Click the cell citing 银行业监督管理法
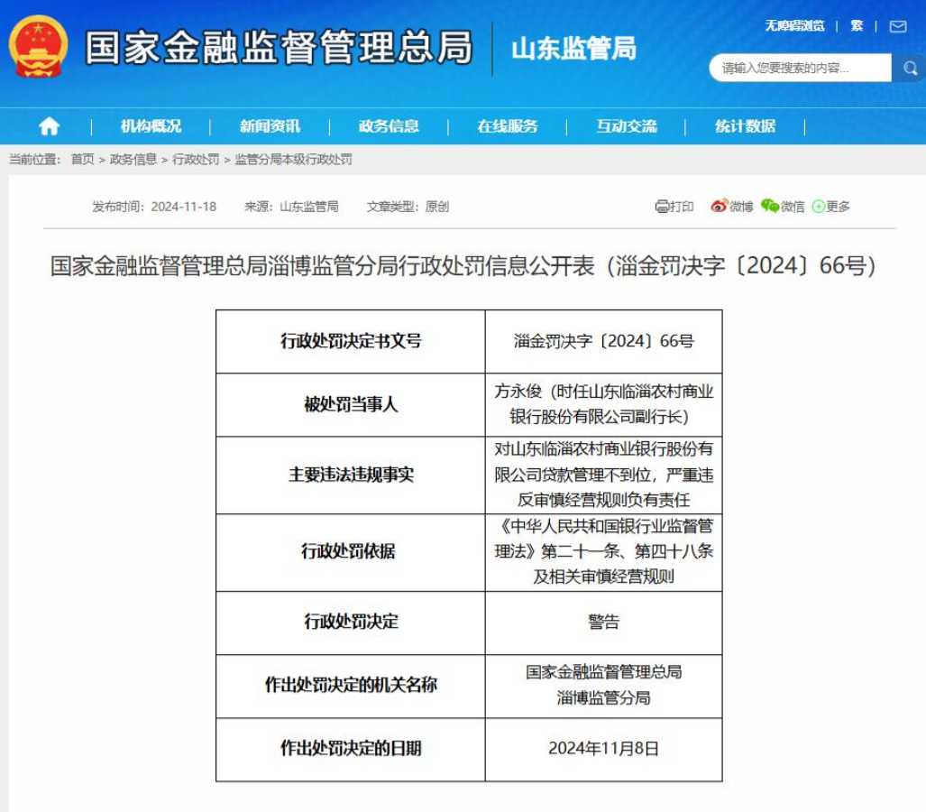The image size is (926, 812). tap(603, 552)
